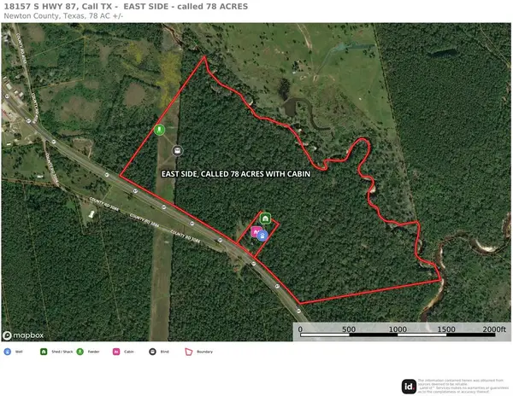Click the black Blind marker on the map
The height and width of the screenshot is (396, 513).
[177, 151]
